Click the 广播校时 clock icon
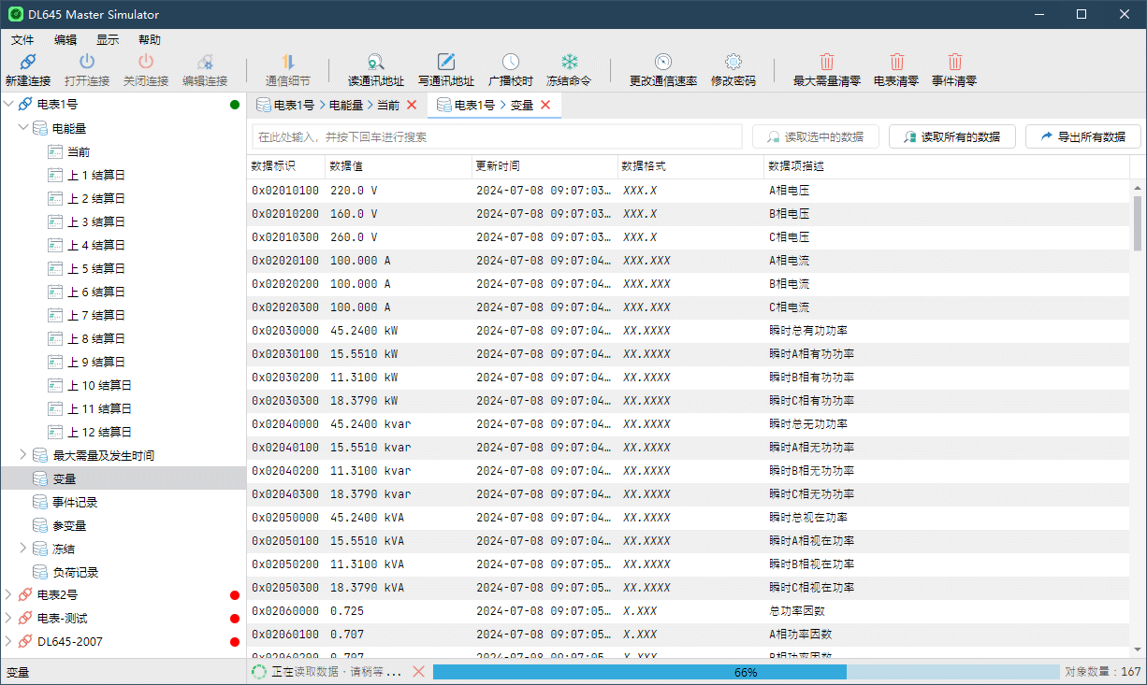1147x685 pixels. [511, 62]
